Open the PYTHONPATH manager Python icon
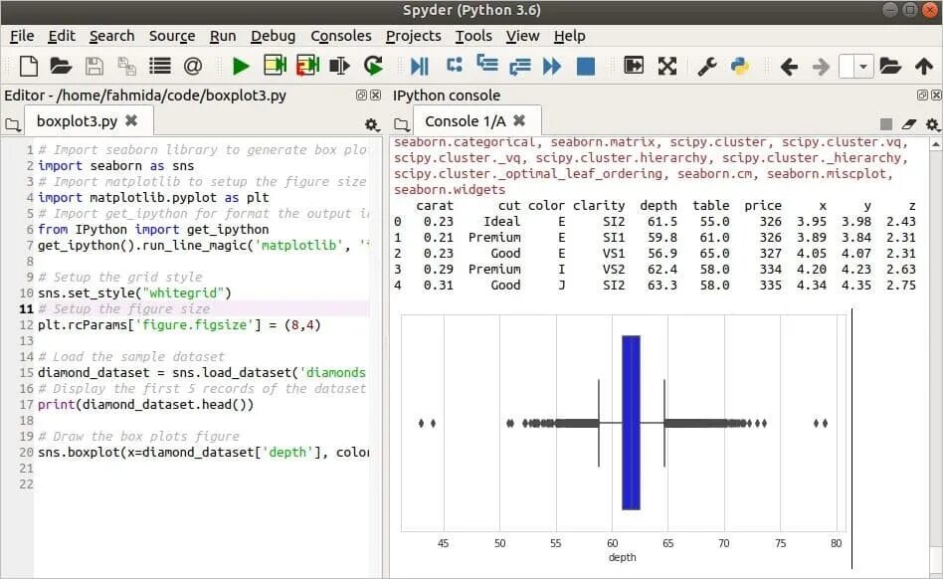This screenshot has width=943, height=579. click(740, 66)
